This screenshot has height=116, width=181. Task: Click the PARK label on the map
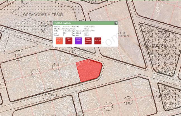point(159,46)
